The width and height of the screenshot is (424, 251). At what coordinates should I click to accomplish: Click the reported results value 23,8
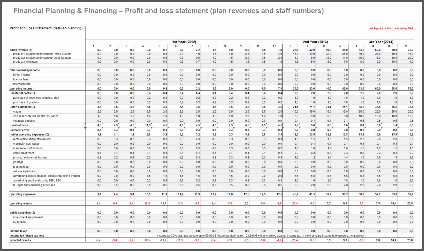[410, 240]
